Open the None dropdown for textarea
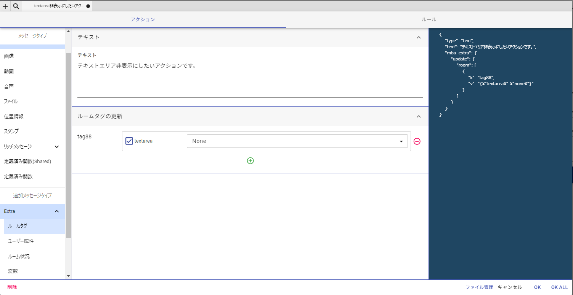 click(x=297, y=141)
